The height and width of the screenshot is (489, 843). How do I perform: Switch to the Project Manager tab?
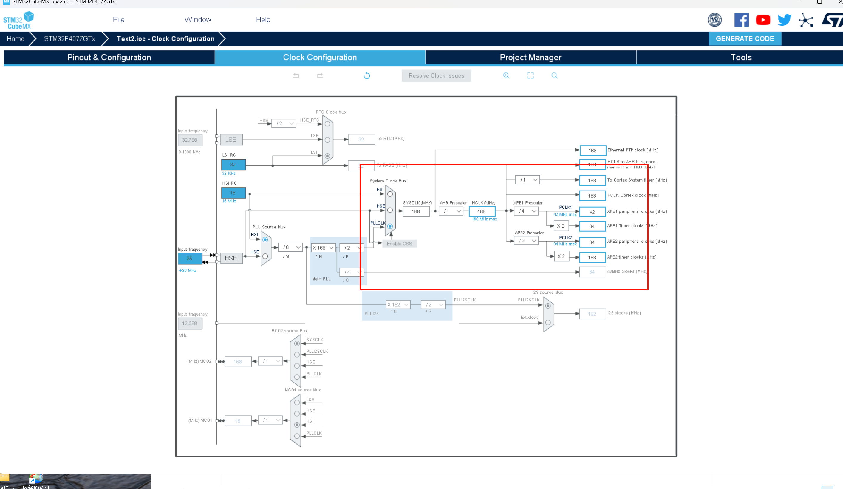530,57
